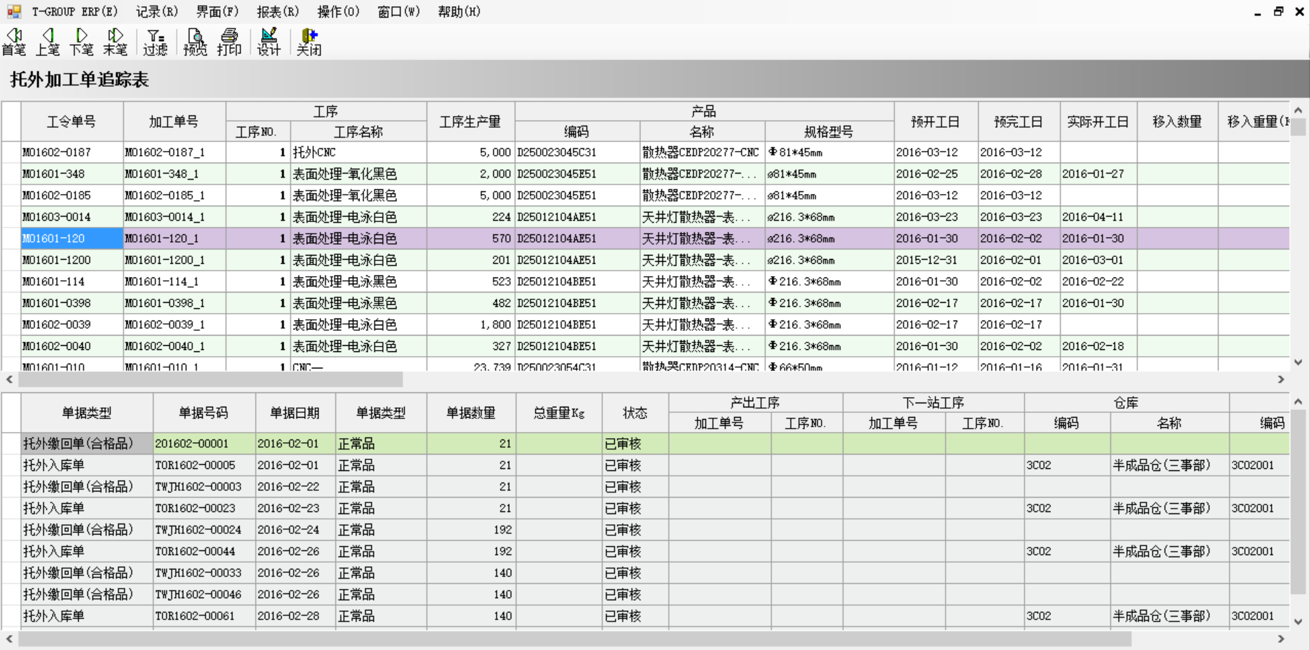Image resolution: width=1310 pixels, height=650 pixels.
Task: Select document TWJH1602-00033
Action: 204,573
